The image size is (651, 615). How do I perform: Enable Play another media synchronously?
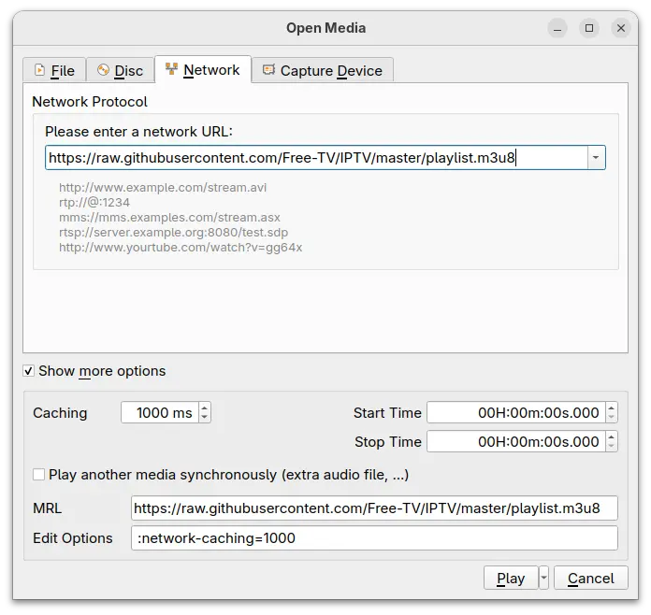pos(38,475)
